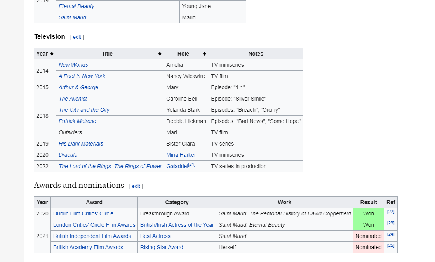
Task: Open The City and the City link
Action: click(84, 110)
